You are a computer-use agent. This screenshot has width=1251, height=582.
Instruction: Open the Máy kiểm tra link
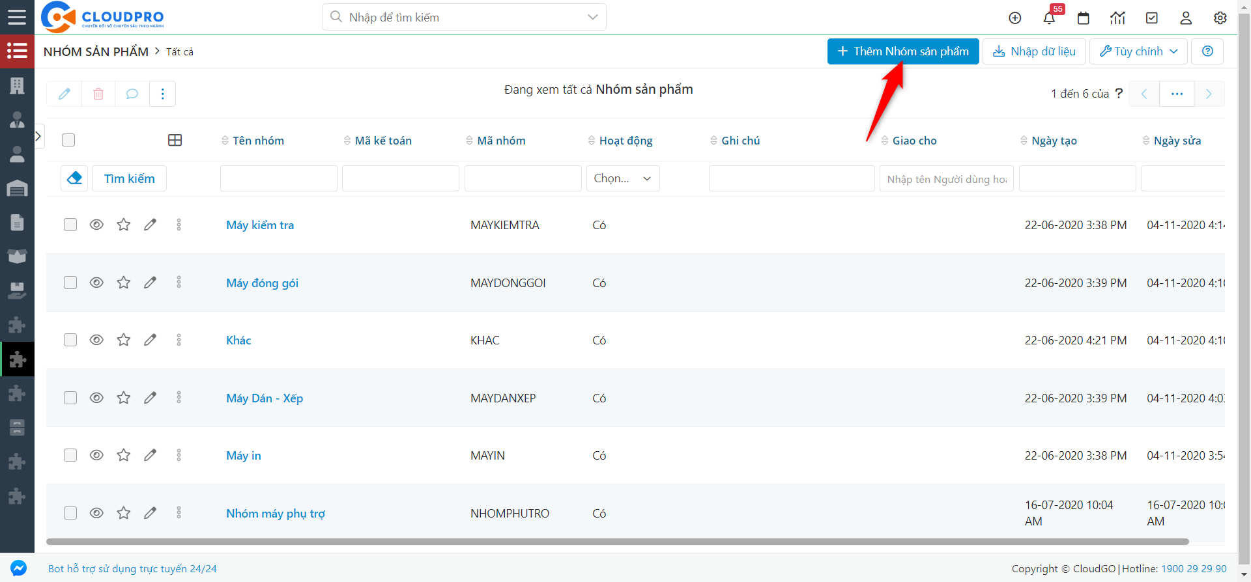pyautogui.click(x=260, y=225)
